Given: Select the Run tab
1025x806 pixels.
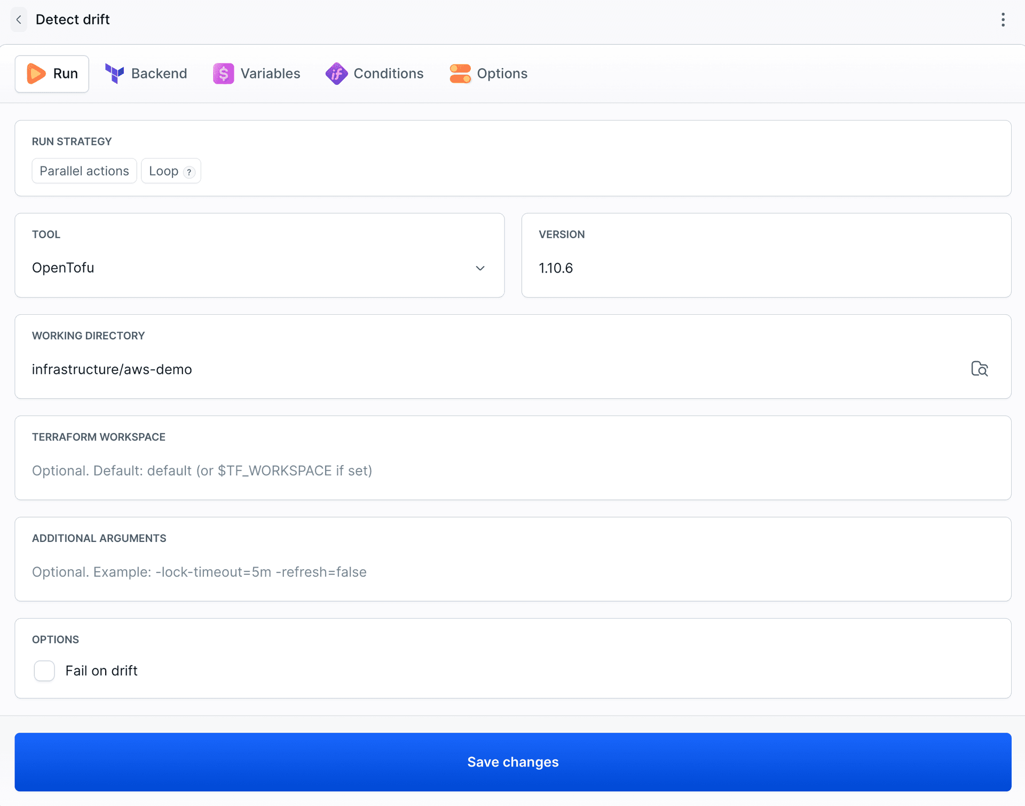Looking at the screenshot, I should pos(52,74).
